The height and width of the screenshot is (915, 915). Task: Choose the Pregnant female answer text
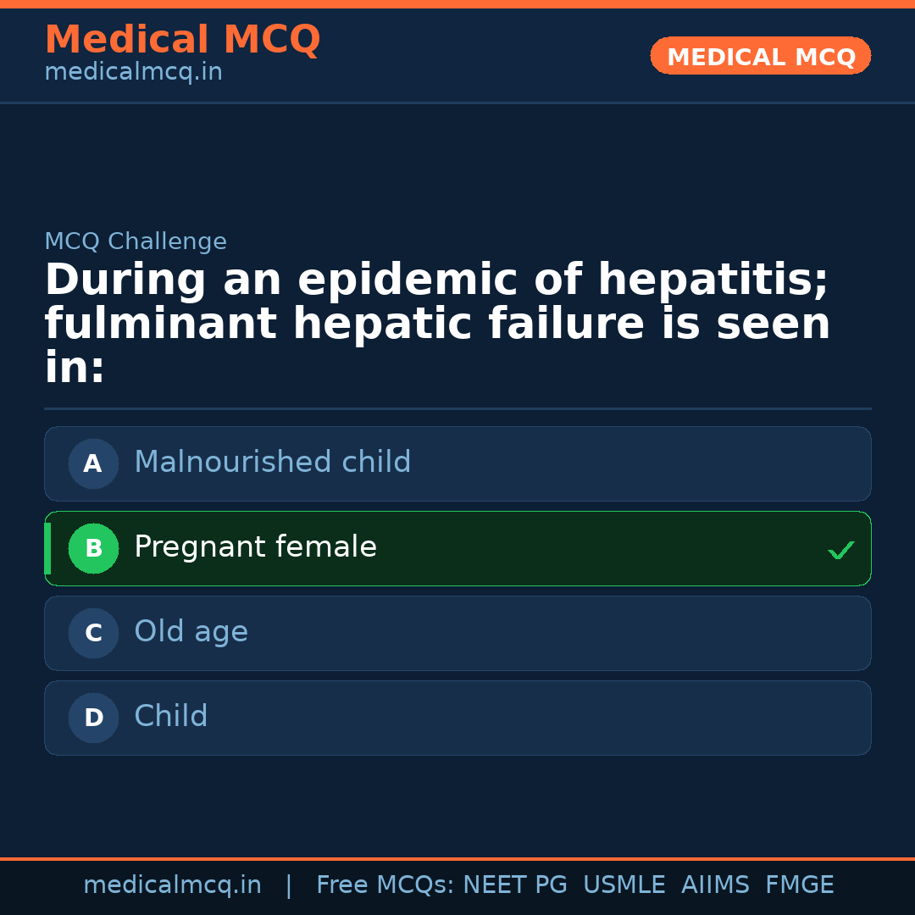coord(255,547)
